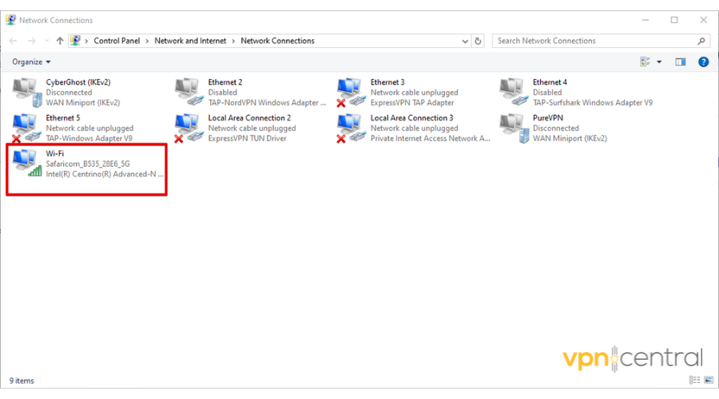The image size is (719, 399).
Task: Click the CyberGhost (IKEv2) name label
Action: (x=78, y=82)
